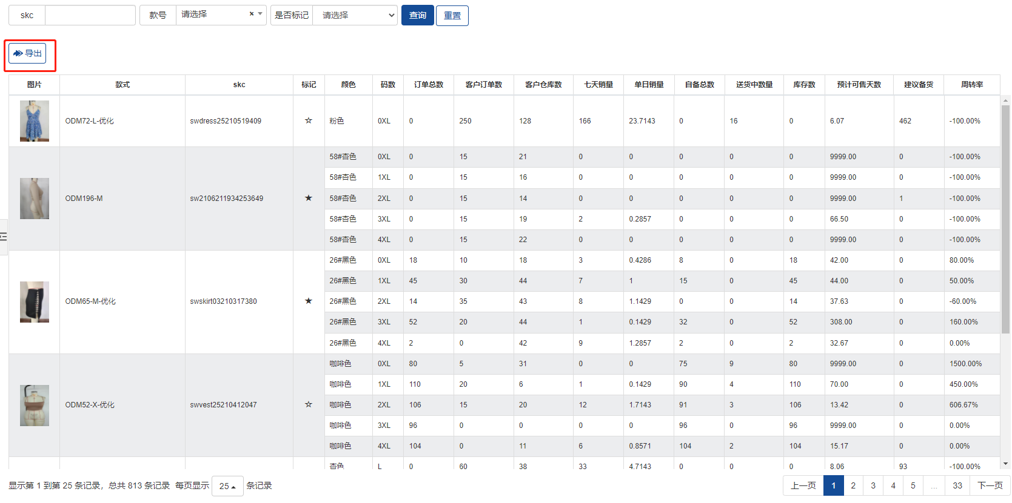Open the 款号 dropdown arrow
This screenshot has height=503, width=1012.
coord(260,14)
